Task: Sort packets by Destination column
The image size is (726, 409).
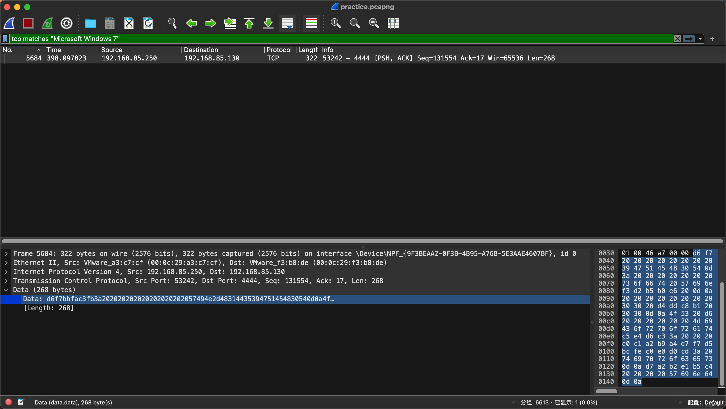Action: (223, 50)
